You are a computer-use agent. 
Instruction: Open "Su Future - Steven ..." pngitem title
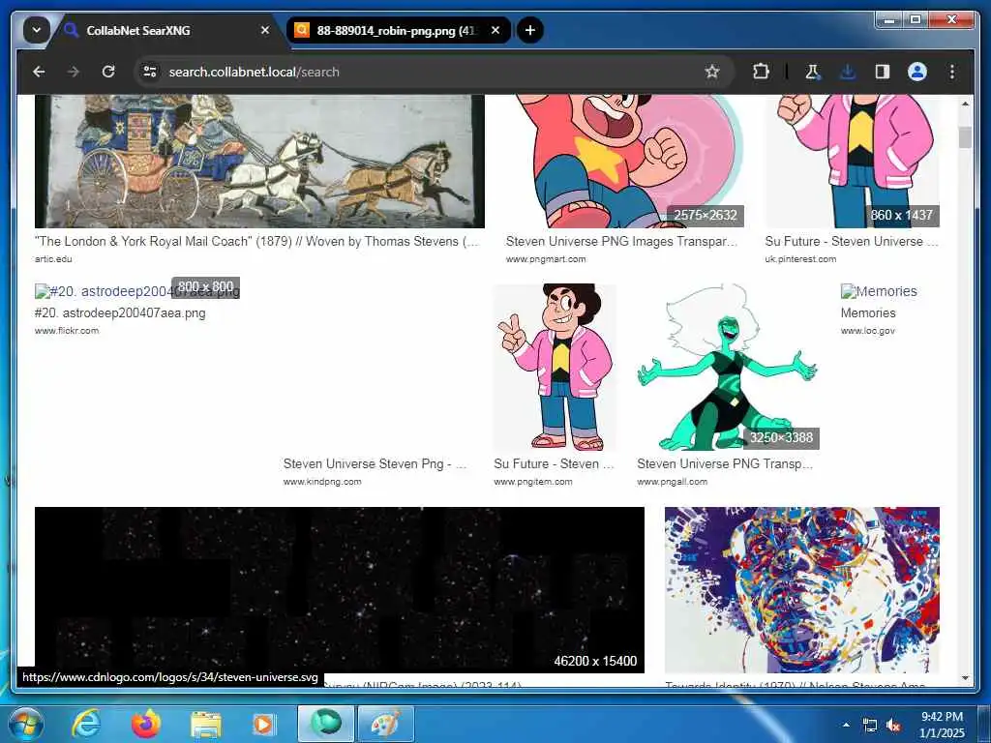coord(554,463)
